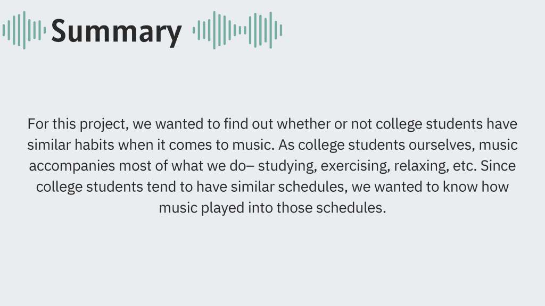
Task: Click the right sound wave graphic after Summary
Action: [237, 30]
